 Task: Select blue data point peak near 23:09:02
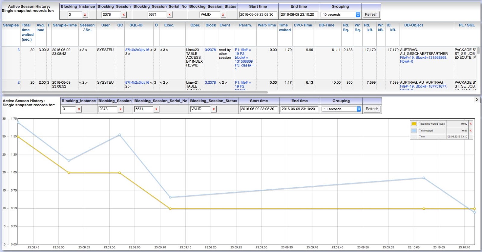tap(120, 135)
